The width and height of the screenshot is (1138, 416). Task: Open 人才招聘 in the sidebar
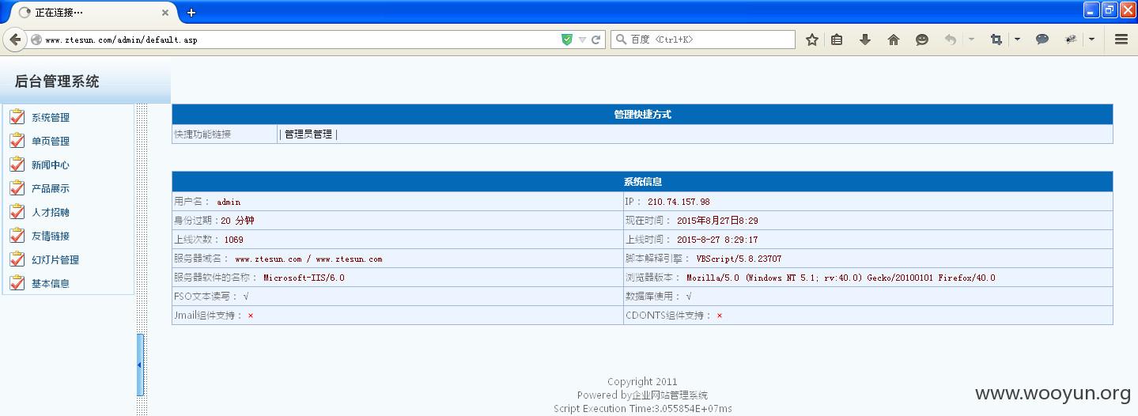coord(51,213)
